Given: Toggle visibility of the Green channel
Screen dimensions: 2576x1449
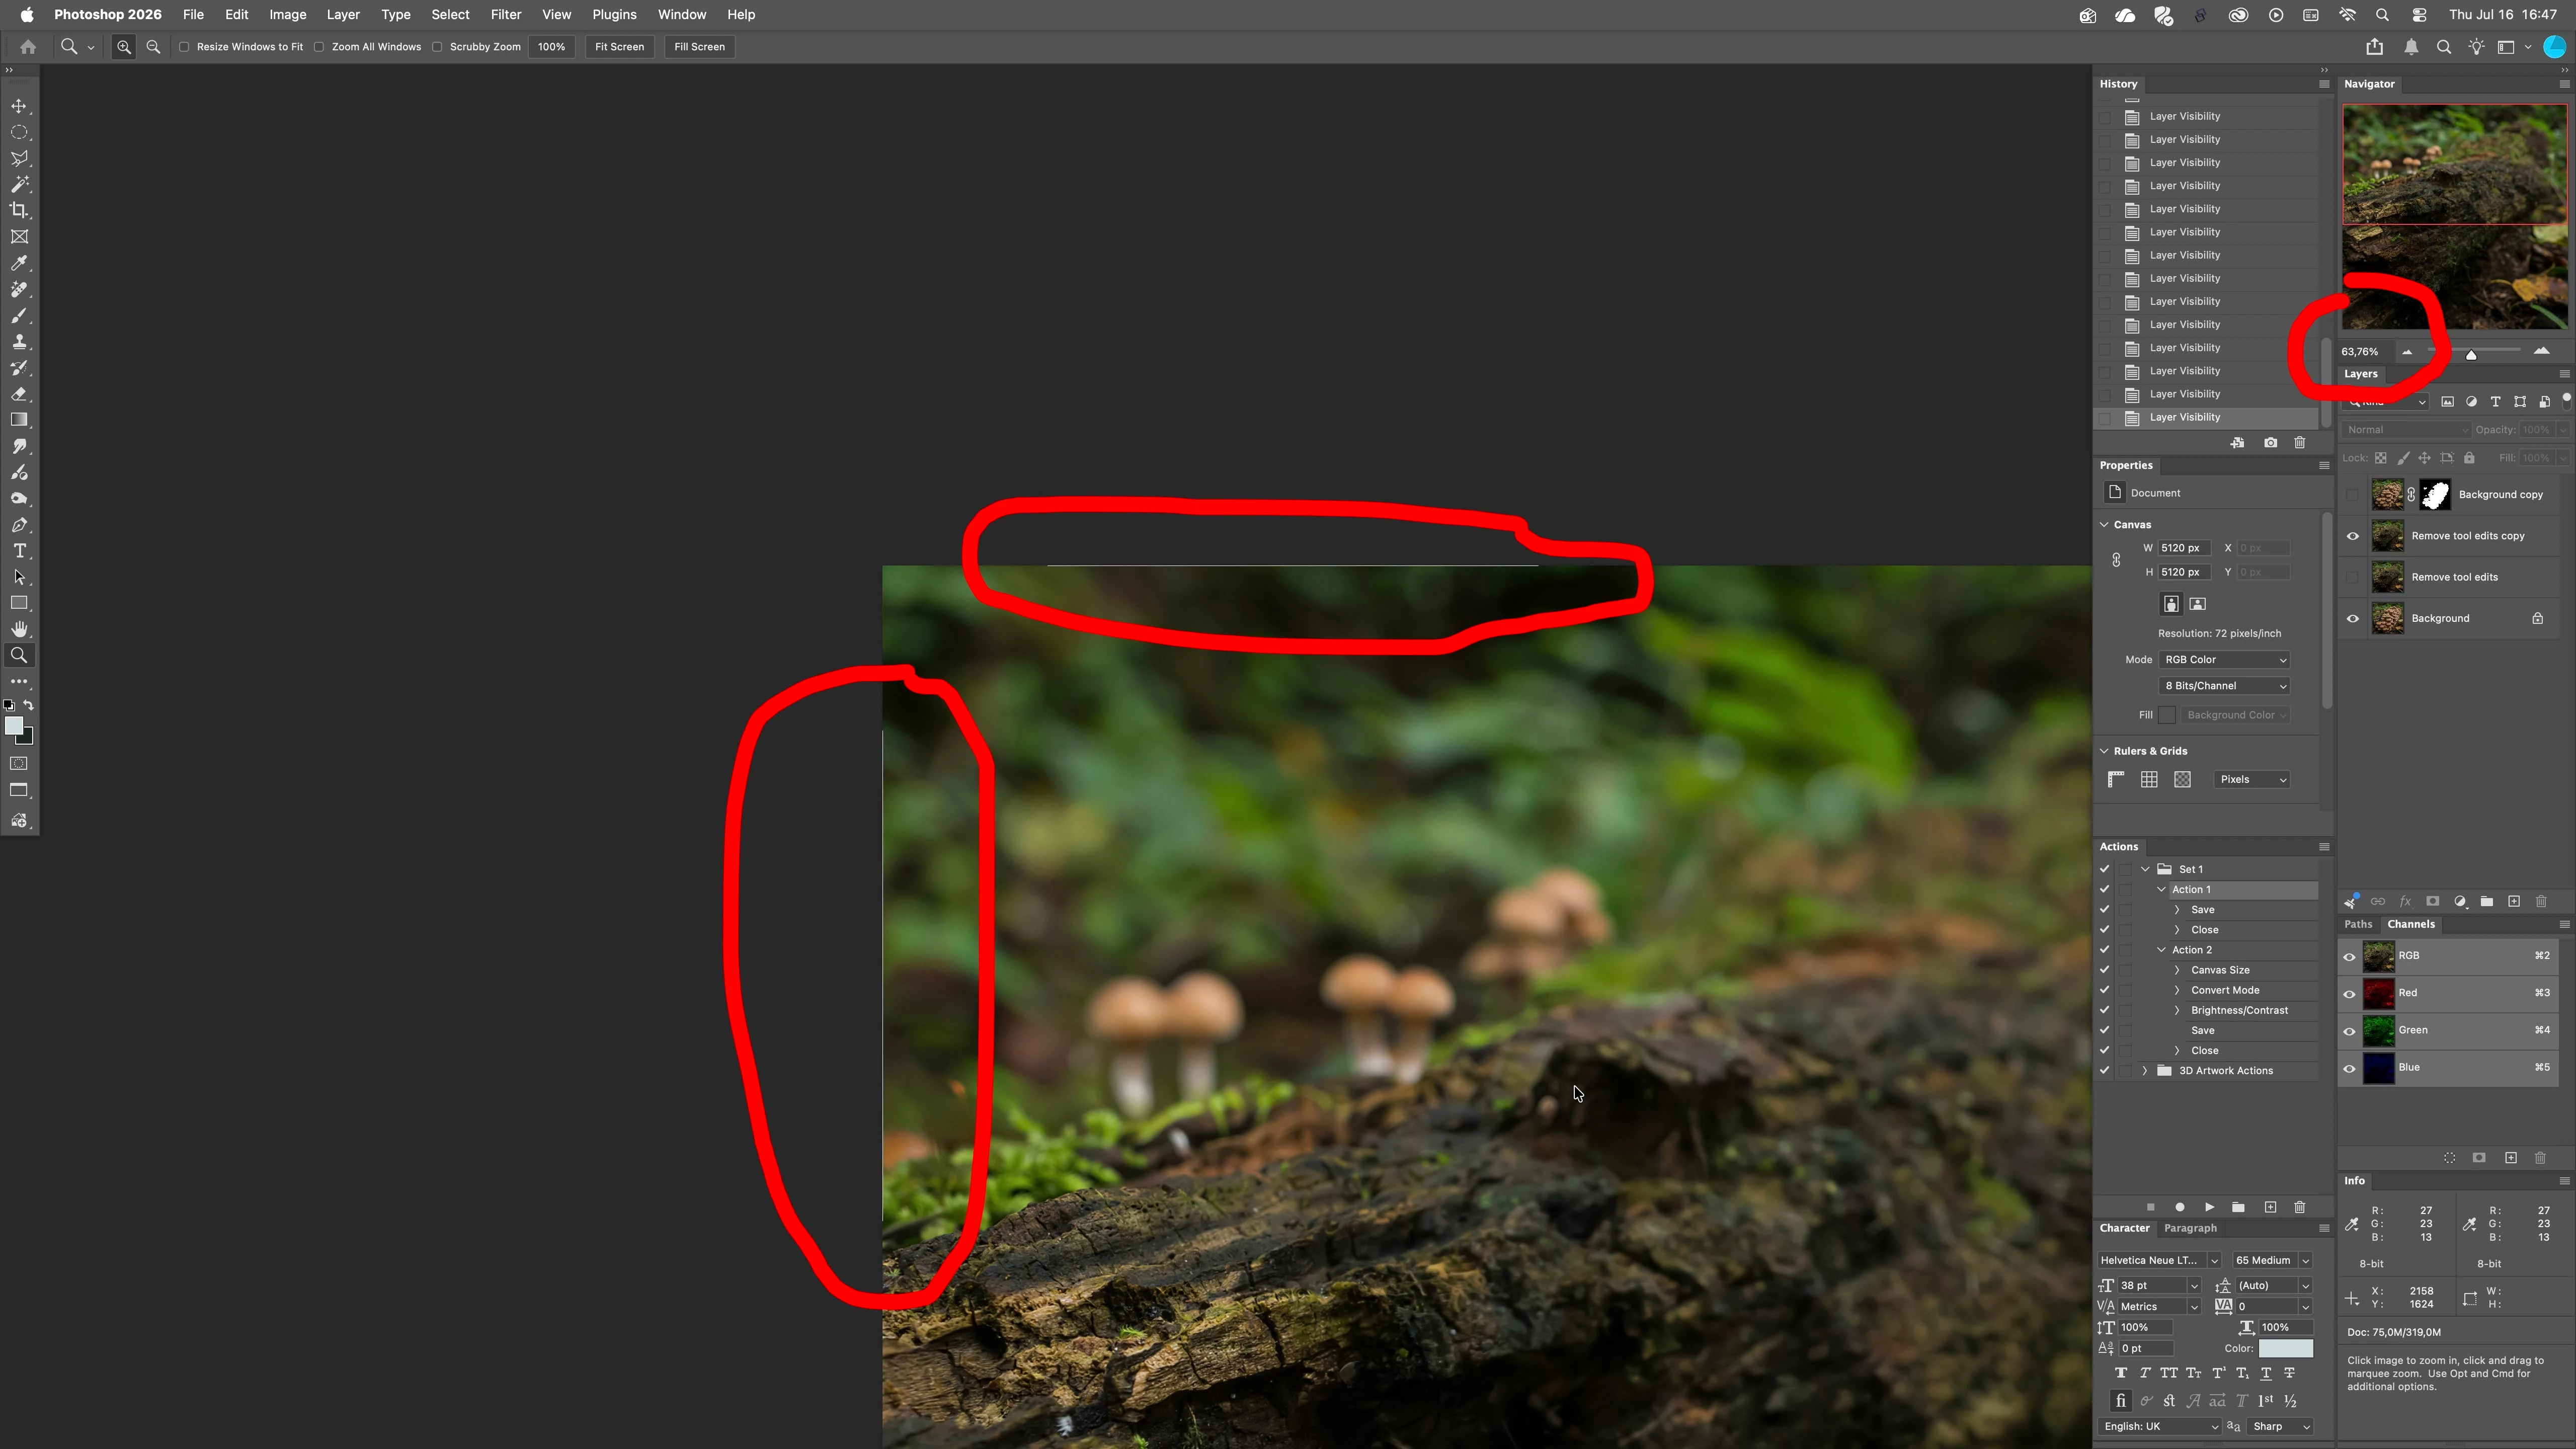Looking at the screenshot, I should (2350, 1031).
